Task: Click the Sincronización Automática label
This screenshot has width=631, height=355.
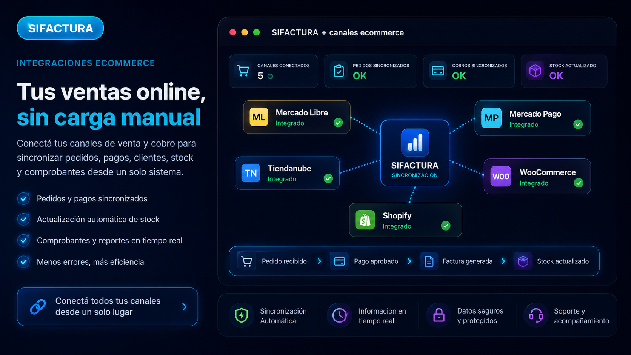Action: coord(283,316)
